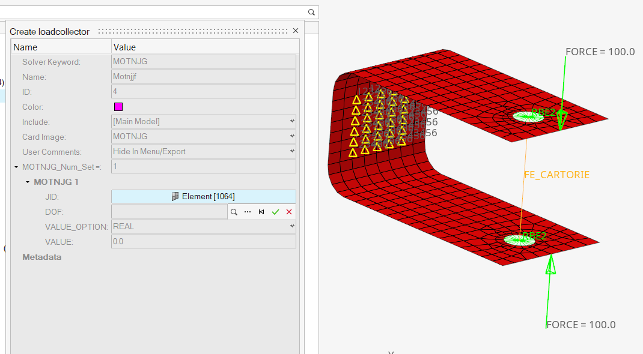Open the magenta Color swatch
Viewport: 643px width, 354px height.
118,107
